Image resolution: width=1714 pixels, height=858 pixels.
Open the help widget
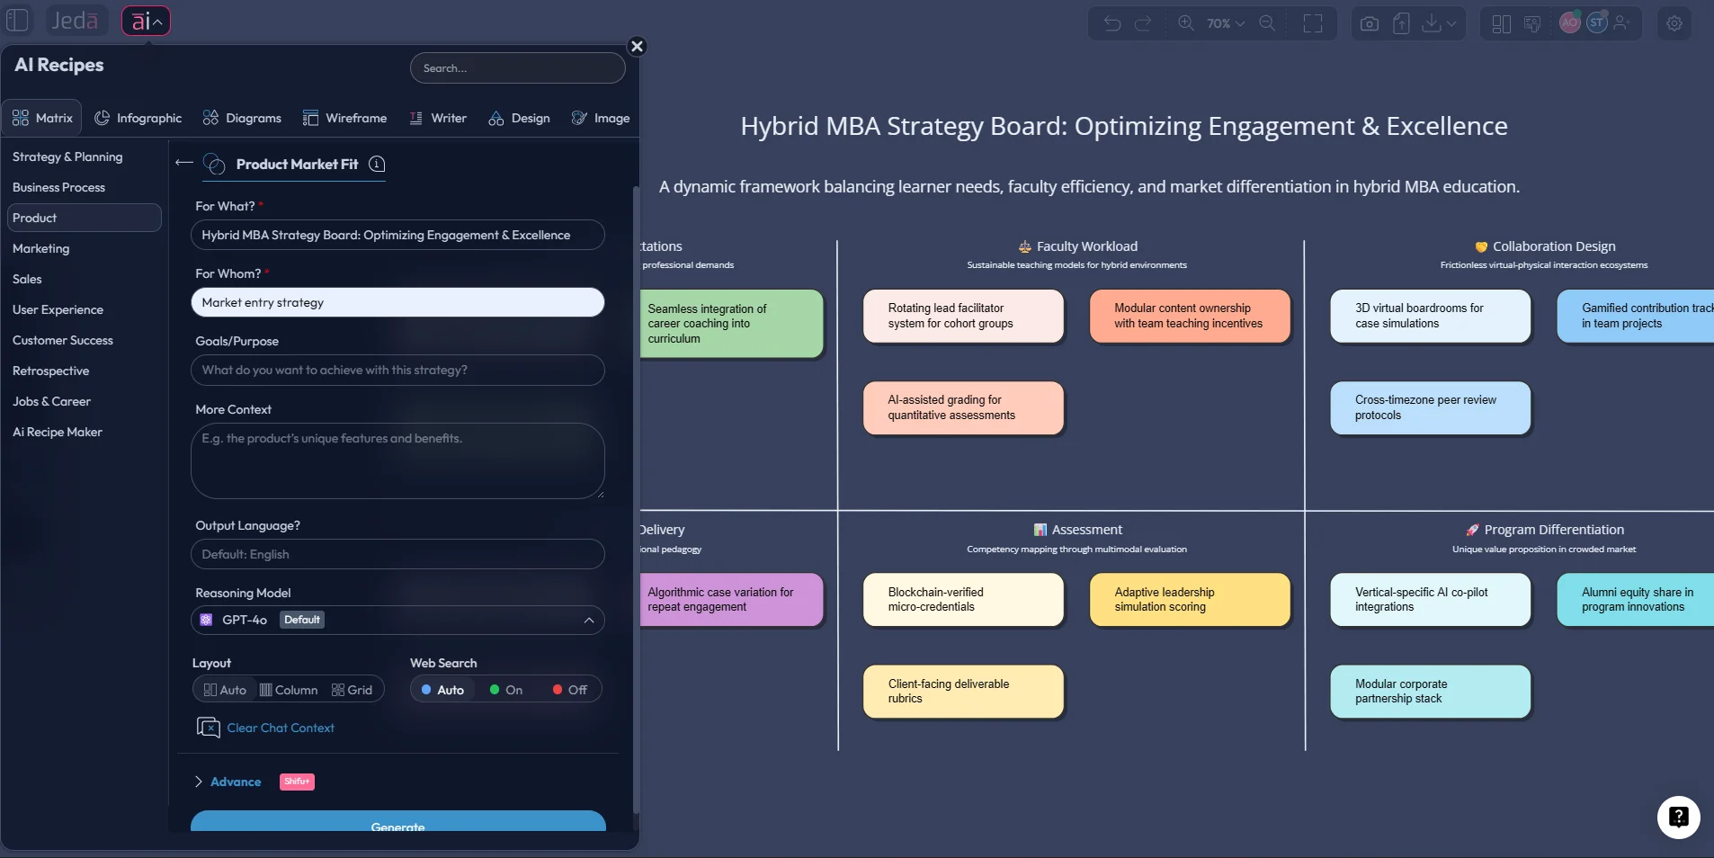click(x=1677, y=818)
